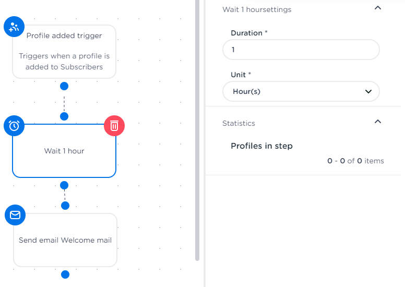Collapse the Statistics section

point(378,122)
